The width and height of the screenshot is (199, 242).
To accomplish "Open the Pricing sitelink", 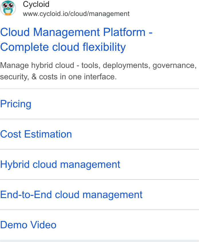I will pyautogui.click(x=16, y=104).
